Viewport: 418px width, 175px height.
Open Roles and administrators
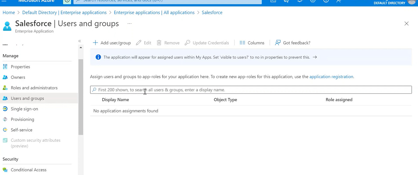click(34, 88)
